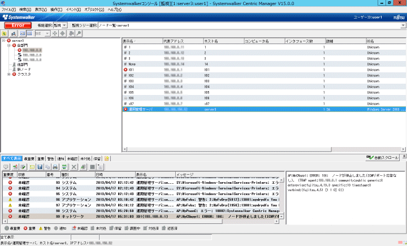
Task: Print events with the printer icon
Action: coord(55,167)
